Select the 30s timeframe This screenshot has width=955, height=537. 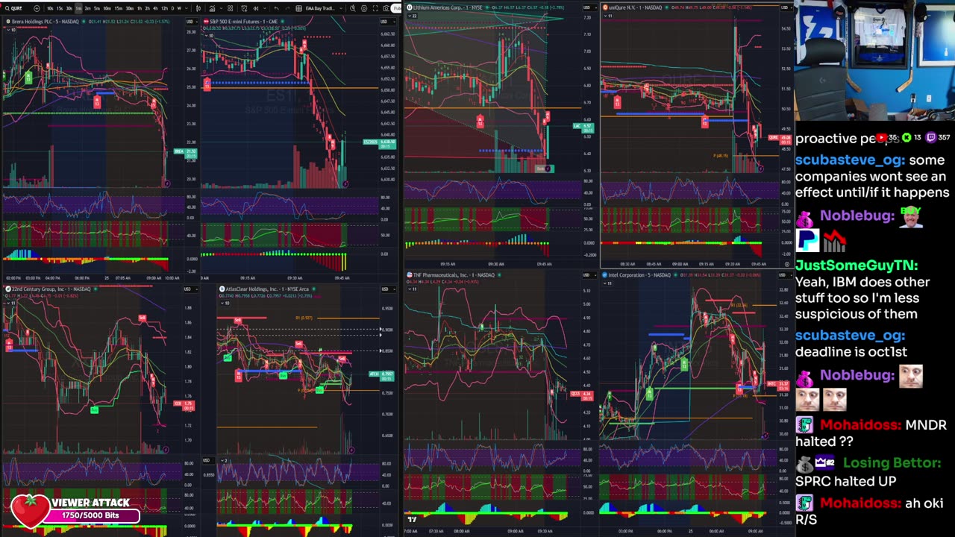tap(69, 8)
